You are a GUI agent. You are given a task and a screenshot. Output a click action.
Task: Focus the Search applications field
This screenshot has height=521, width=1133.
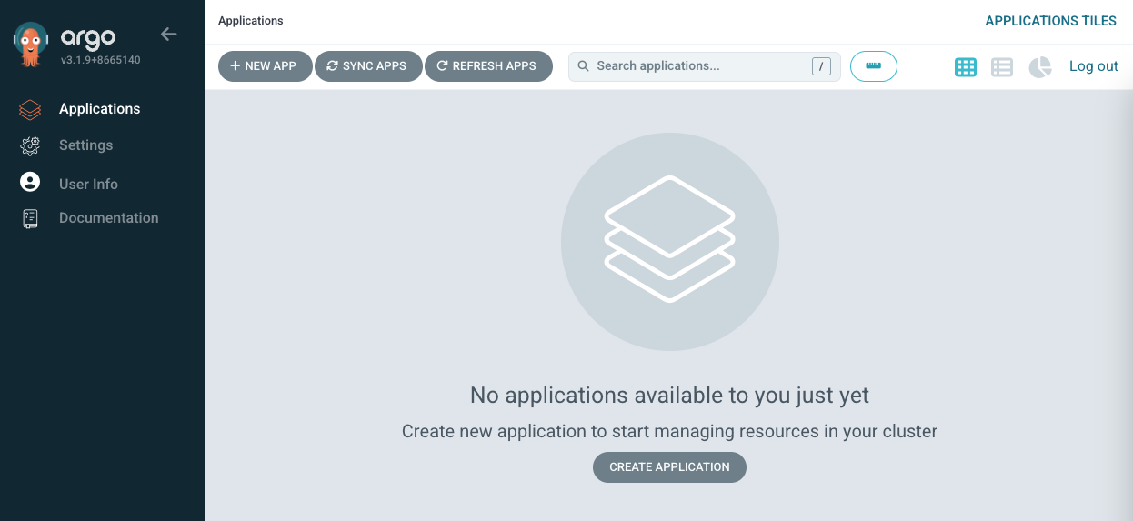point(705,66)
